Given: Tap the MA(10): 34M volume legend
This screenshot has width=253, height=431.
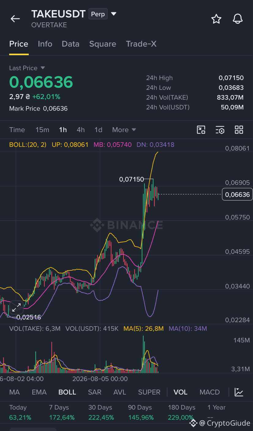Looking at the screenshot, I should pyautogui.click(x=188, y=329).
